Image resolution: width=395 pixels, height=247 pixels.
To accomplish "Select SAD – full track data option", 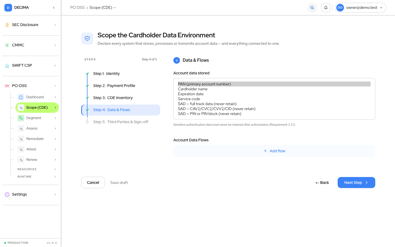I will pyautogui.click(x=274, y=104).
